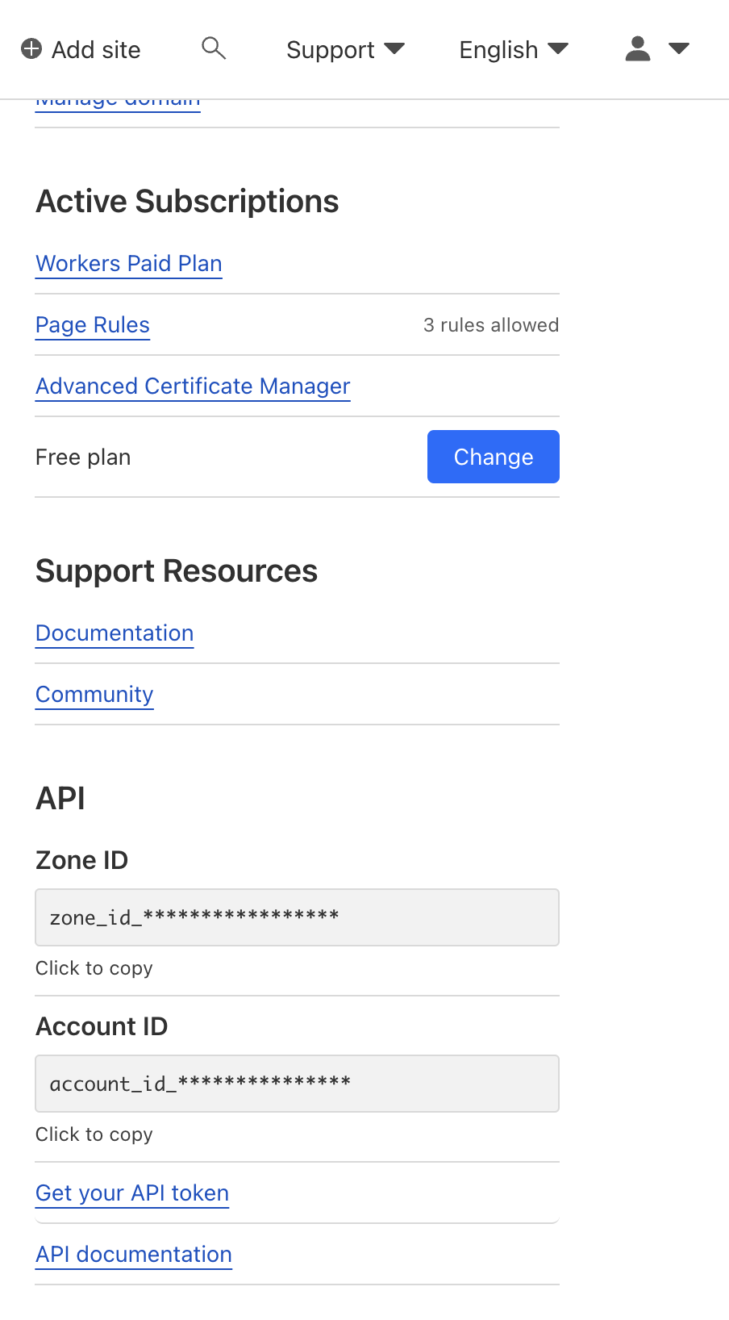The width and height of the screenshot is (729, 1320).
Task: Click 'Click to copy' under Account ID
Action: tap(94, 1134)
